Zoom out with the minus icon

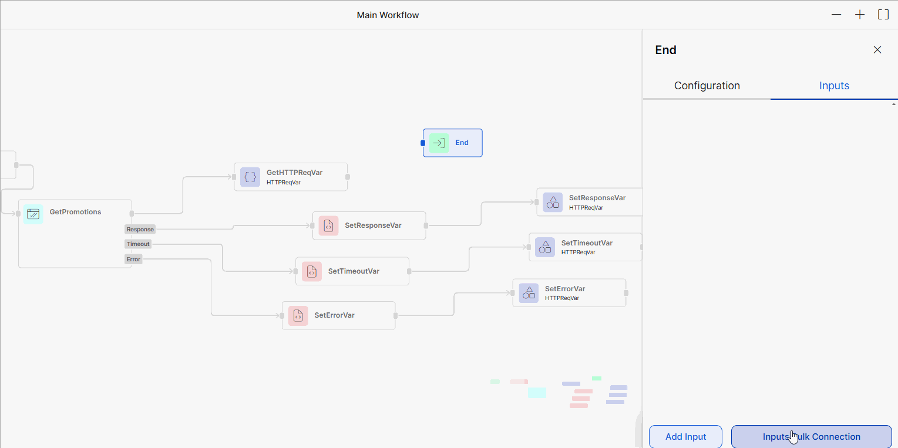(836, 15)
